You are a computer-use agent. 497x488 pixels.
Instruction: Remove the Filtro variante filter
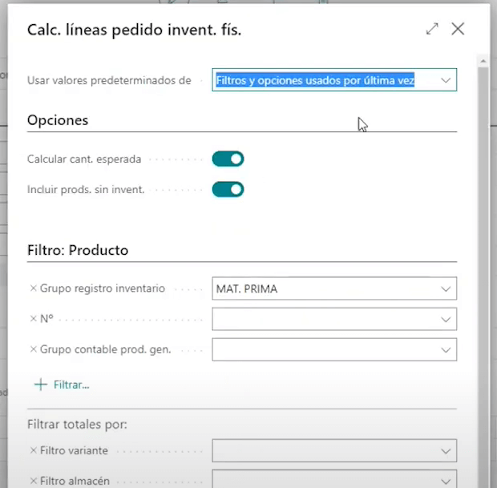click(x=33, y=451)
